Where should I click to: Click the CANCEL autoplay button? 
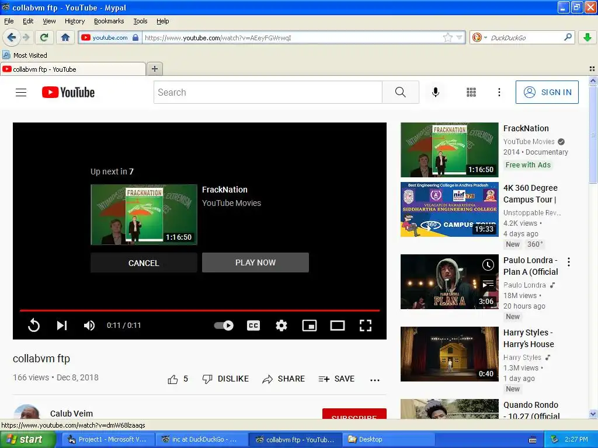pyautogui.click(x=144, y=263)
